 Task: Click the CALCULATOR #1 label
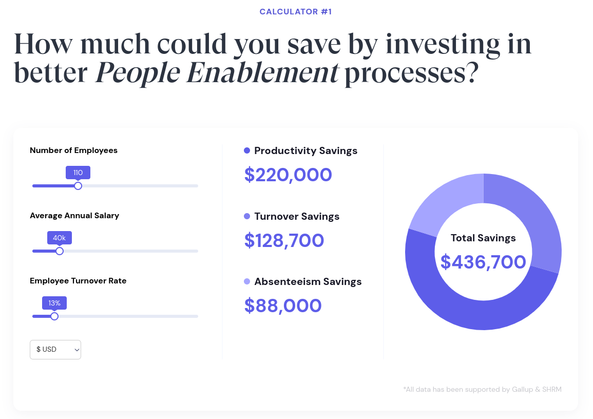(296, 11)
